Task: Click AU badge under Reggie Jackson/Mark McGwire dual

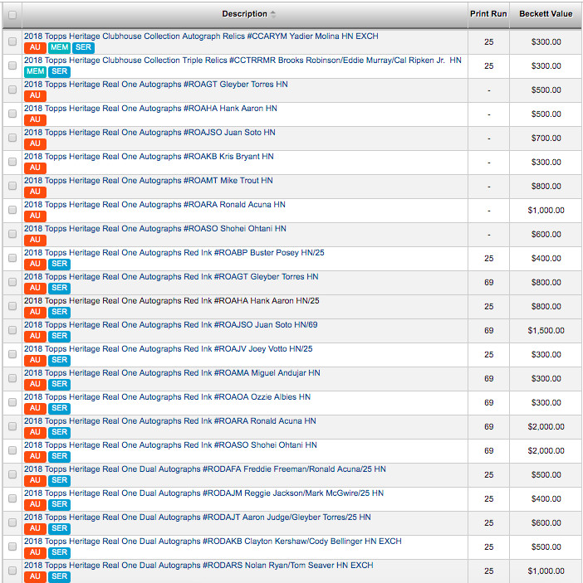Action: pos(35,504)
